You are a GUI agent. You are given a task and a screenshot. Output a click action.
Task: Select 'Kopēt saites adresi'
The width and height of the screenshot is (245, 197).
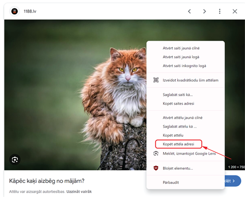(x=178, y=104)
